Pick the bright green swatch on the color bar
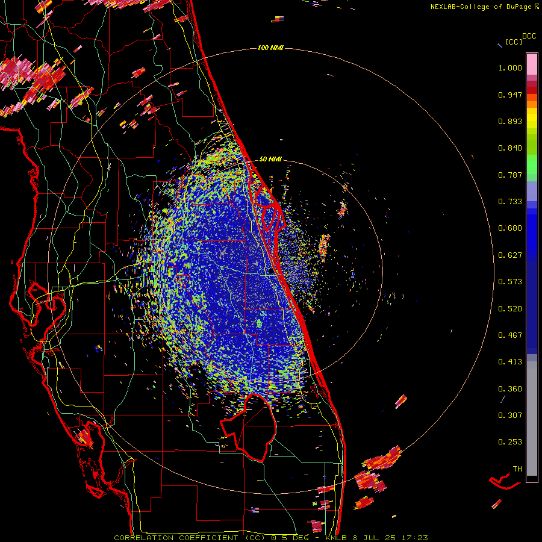The height and width of the screenshot is (542, 542). (x=532, y=164)
